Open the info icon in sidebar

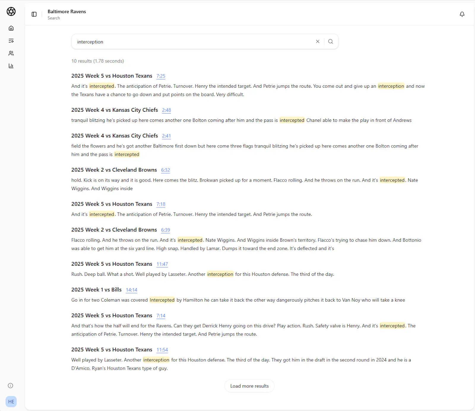point(10,385)
